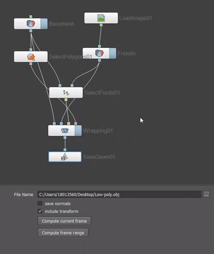Click the pink input port on Wrapping01
This screenshot has width=214, height=254.
76,123
